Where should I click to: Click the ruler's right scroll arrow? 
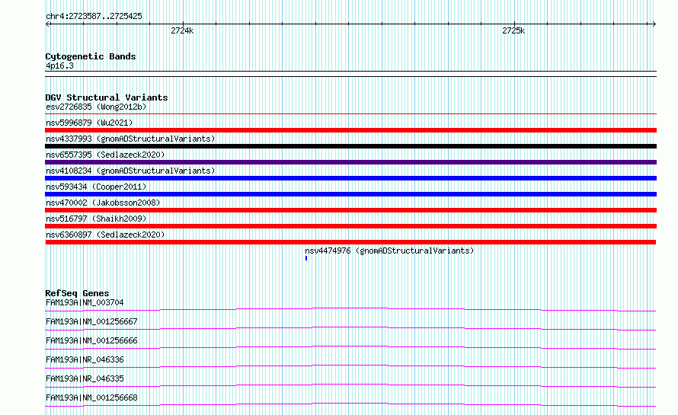654,24
